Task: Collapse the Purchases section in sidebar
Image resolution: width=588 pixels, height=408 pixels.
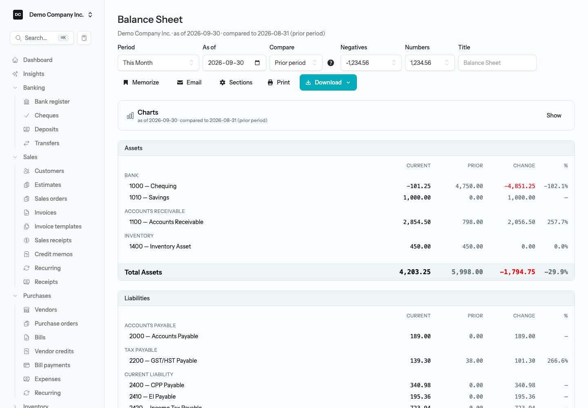Action: pos(15,296)
